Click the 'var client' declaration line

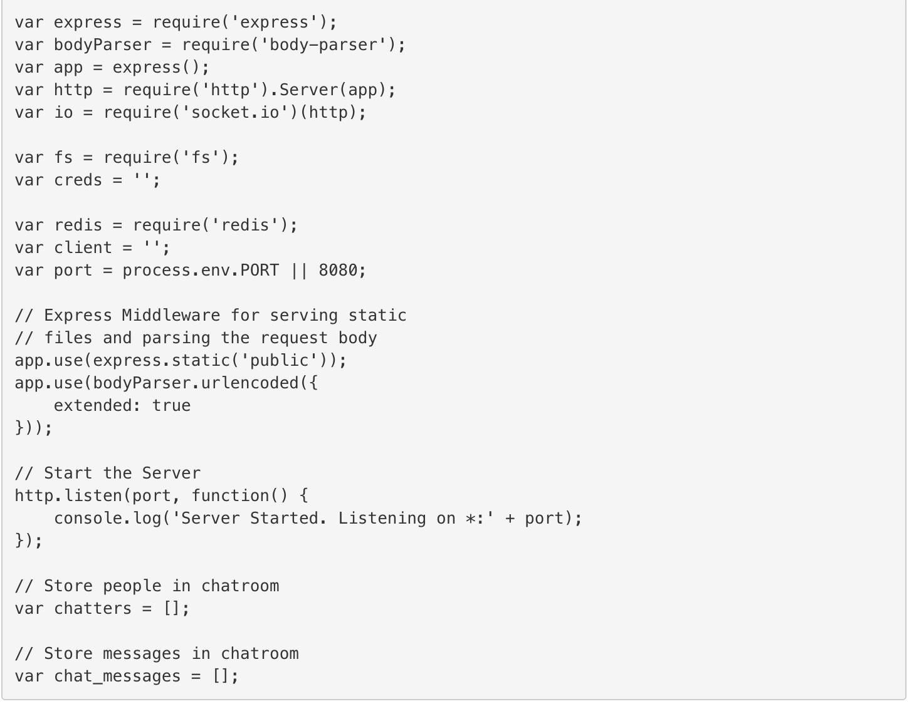pos(92,248)
